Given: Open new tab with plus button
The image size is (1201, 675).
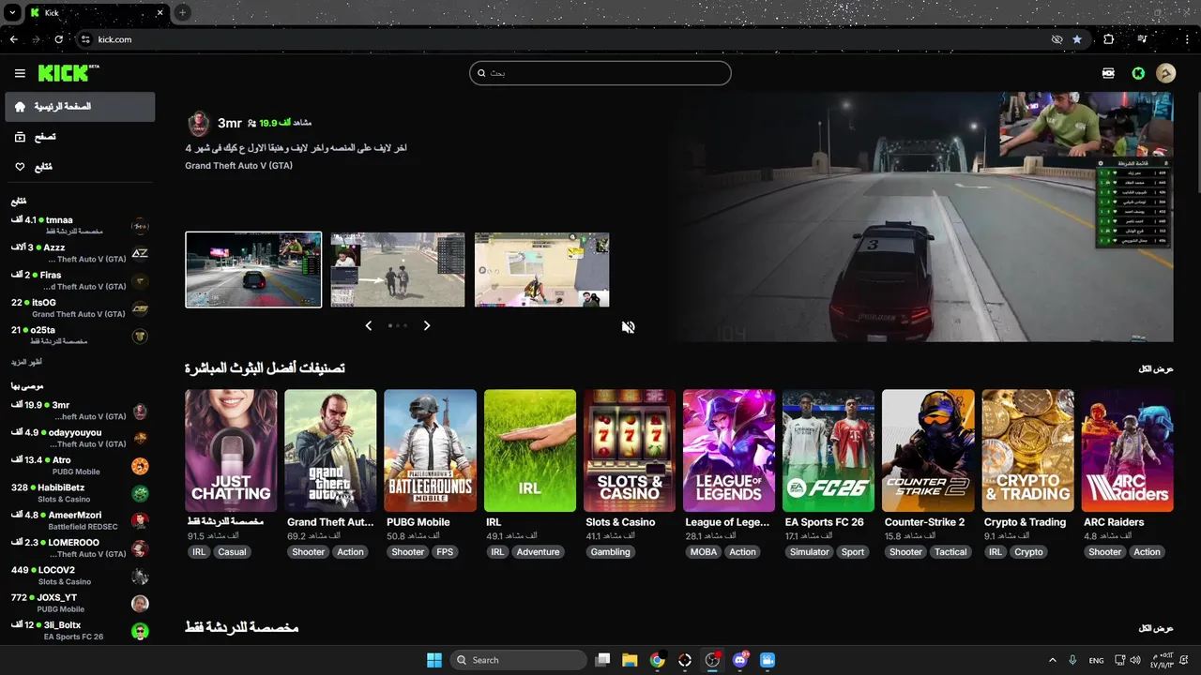Looking at the screenshot, I should click(182, 12).
